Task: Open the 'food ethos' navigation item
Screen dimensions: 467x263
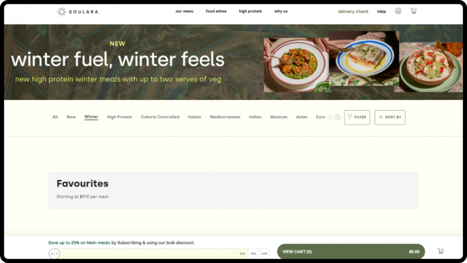Action: coord(216,12)
